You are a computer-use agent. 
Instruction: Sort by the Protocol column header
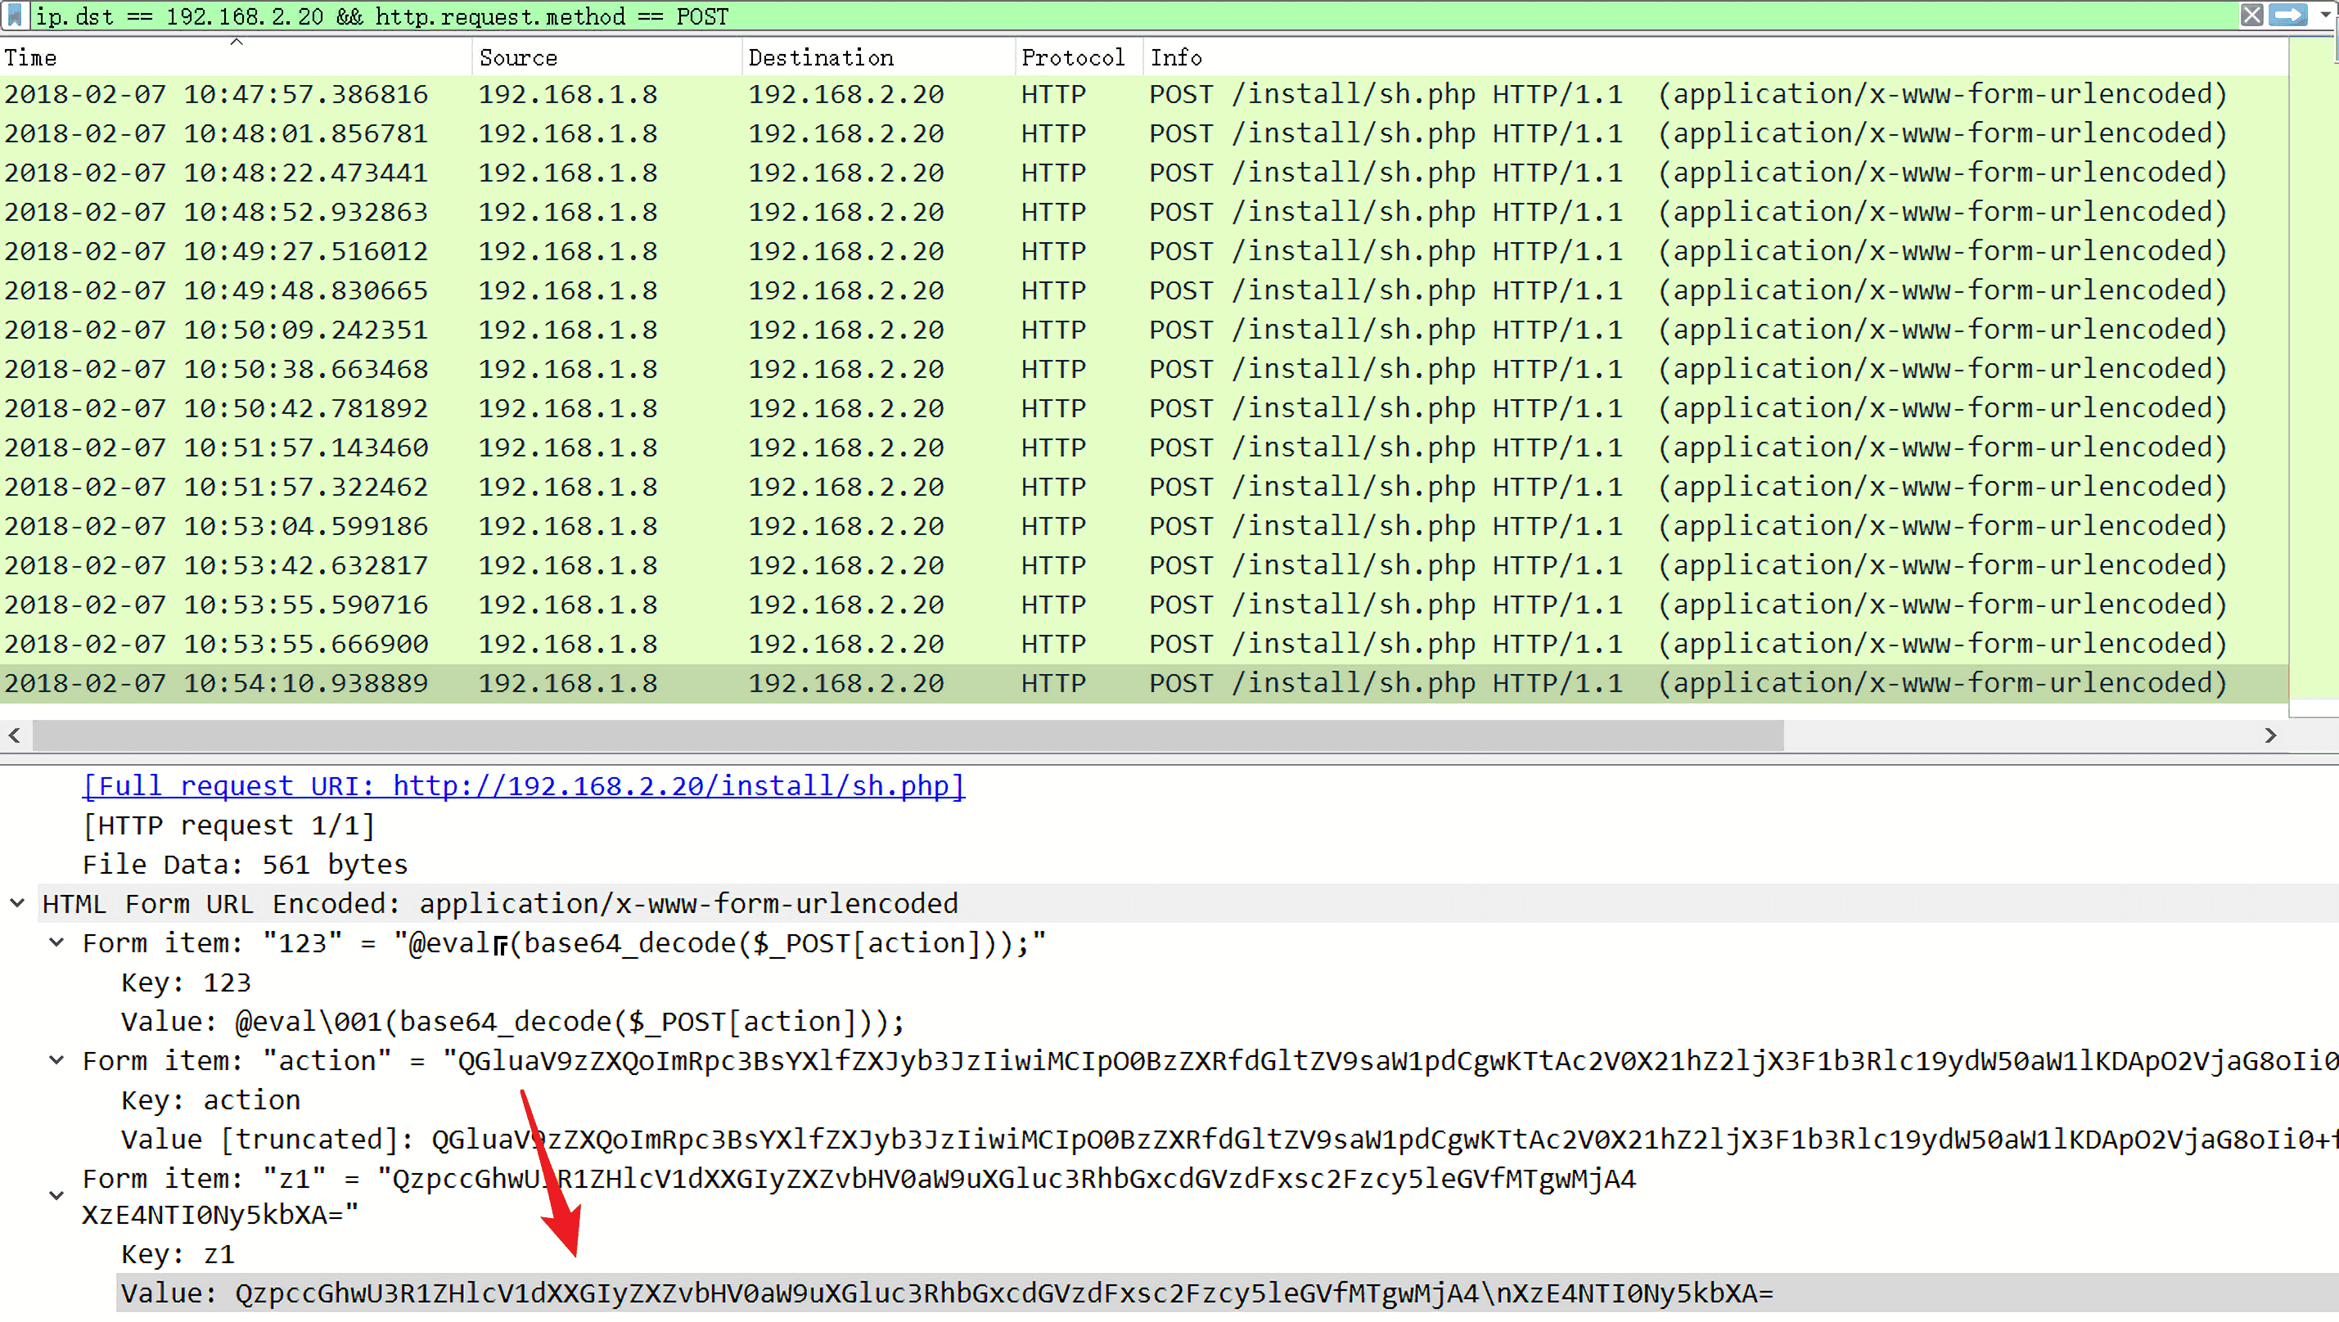click(1078, 57)
